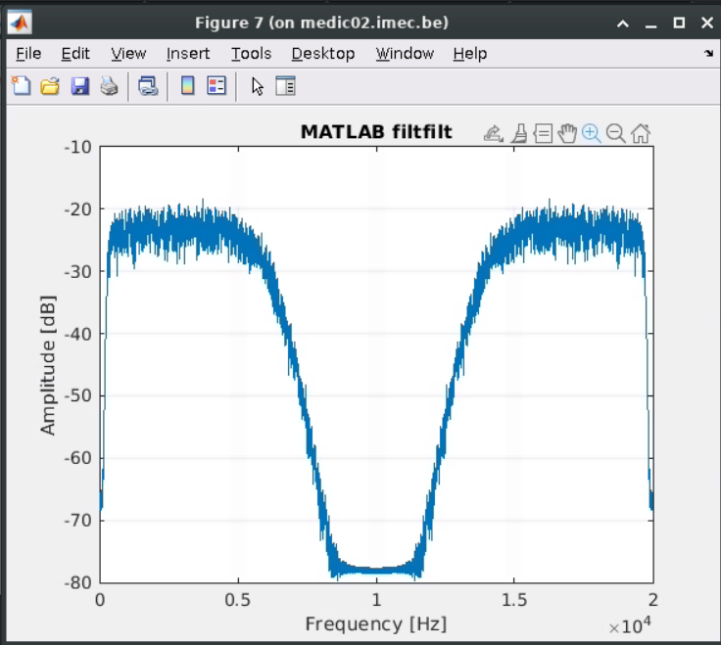The height and width of the screenshot is (645, 721).
Task: Click the Figure 7 window title text
Action: pyautogui.click(x=321, y=23)
